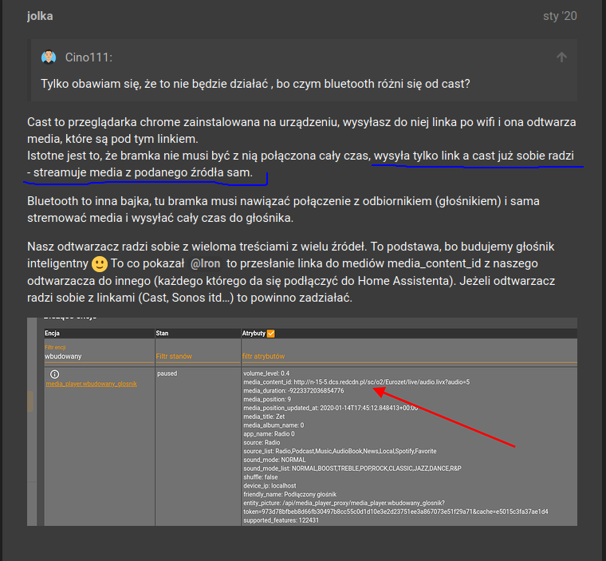Click the Stan column header
Screen dimensions: 606x561
tap(162, 333)
